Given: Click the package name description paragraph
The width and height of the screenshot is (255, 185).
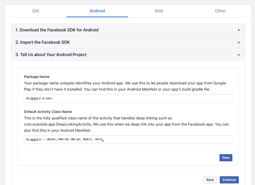Looking at the screenshot, I should [x=125, y=86].
